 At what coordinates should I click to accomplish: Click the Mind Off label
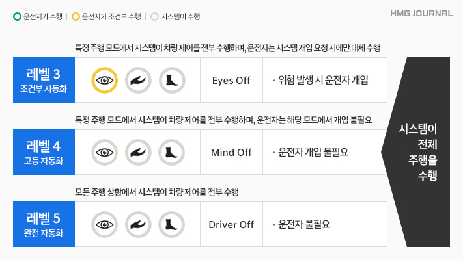231,153
